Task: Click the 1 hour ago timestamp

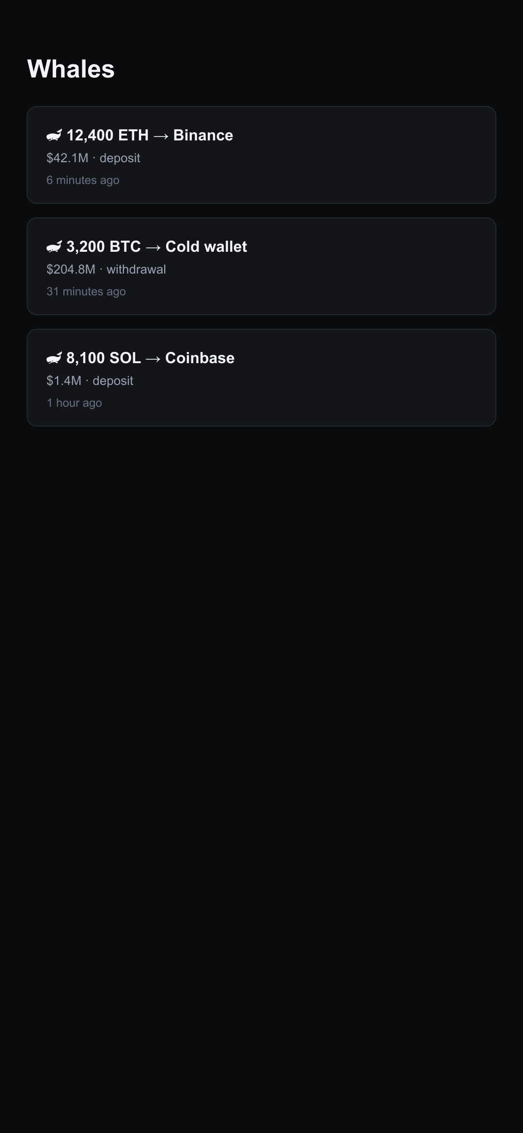Action: [74, 403]
